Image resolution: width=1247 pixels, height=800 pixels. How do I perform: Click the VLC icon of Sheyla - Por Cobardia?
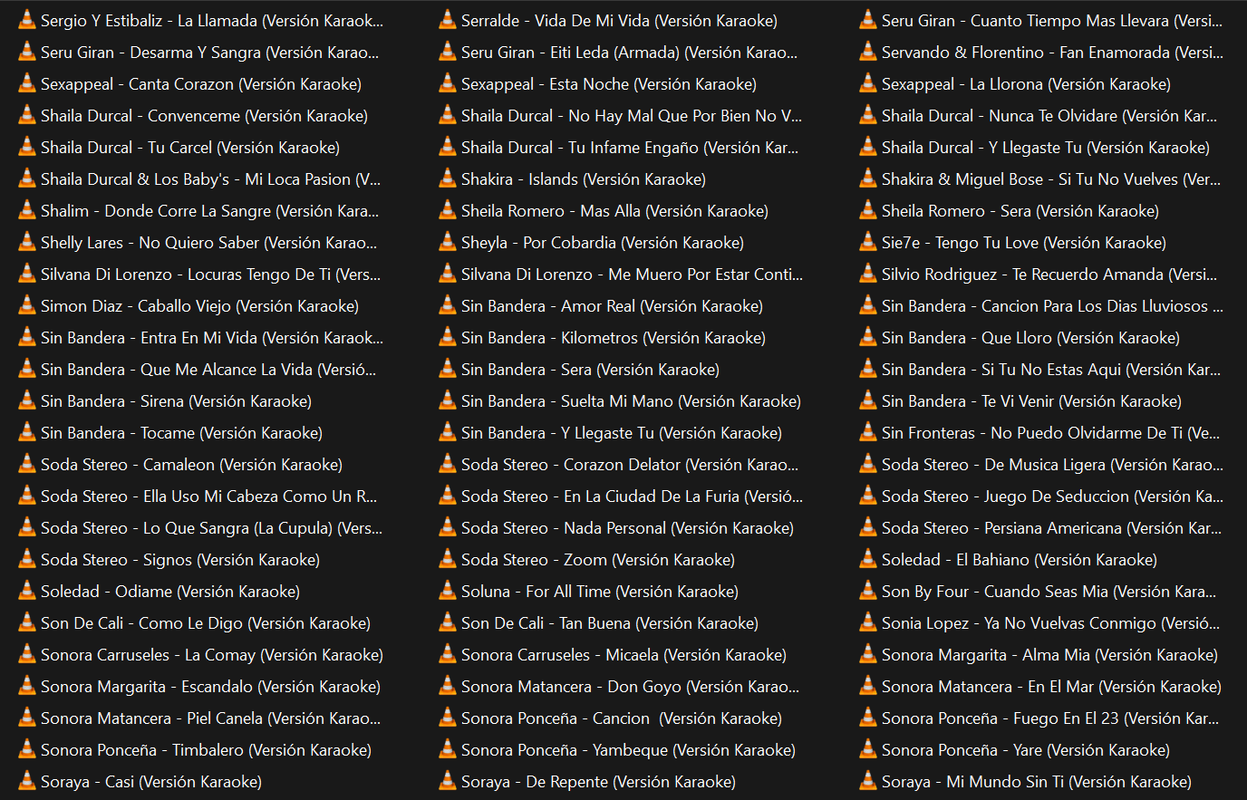tap(448, 242)
